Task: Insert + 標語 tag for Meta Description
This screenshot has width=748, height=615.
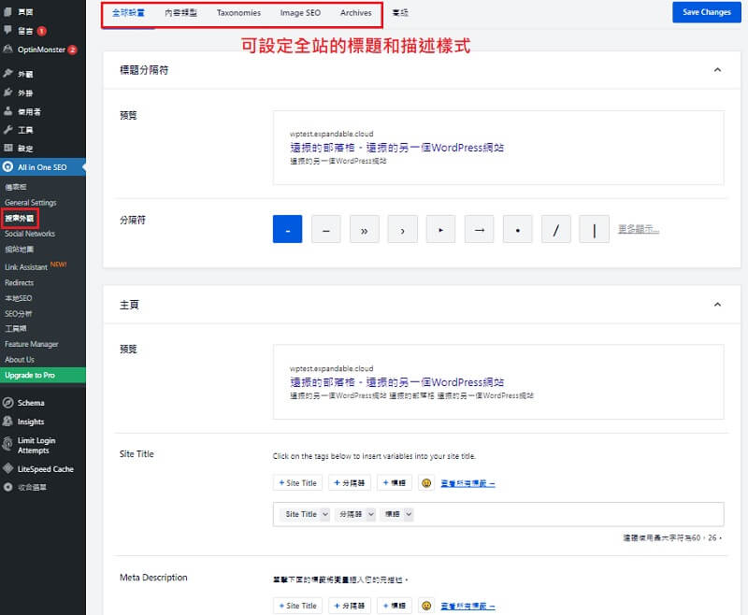Action: tap(394, 606)
